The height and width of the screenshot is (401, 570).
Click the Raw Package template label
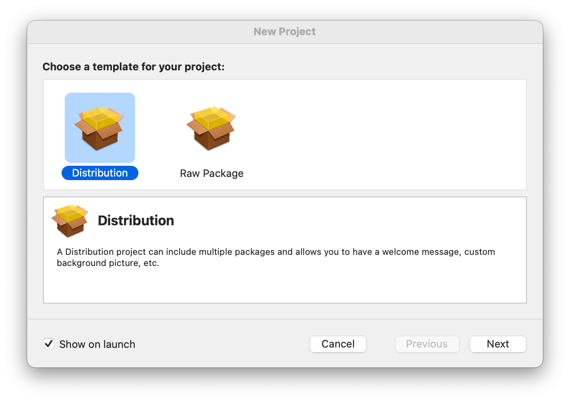point(211,173)
